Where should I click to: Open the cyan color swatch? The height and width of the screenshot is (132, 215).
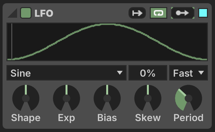(203, 13)
